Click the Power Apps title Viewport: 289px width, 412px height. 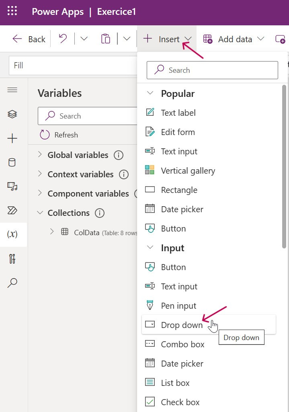pyautogui.click(x=58, y=12)
